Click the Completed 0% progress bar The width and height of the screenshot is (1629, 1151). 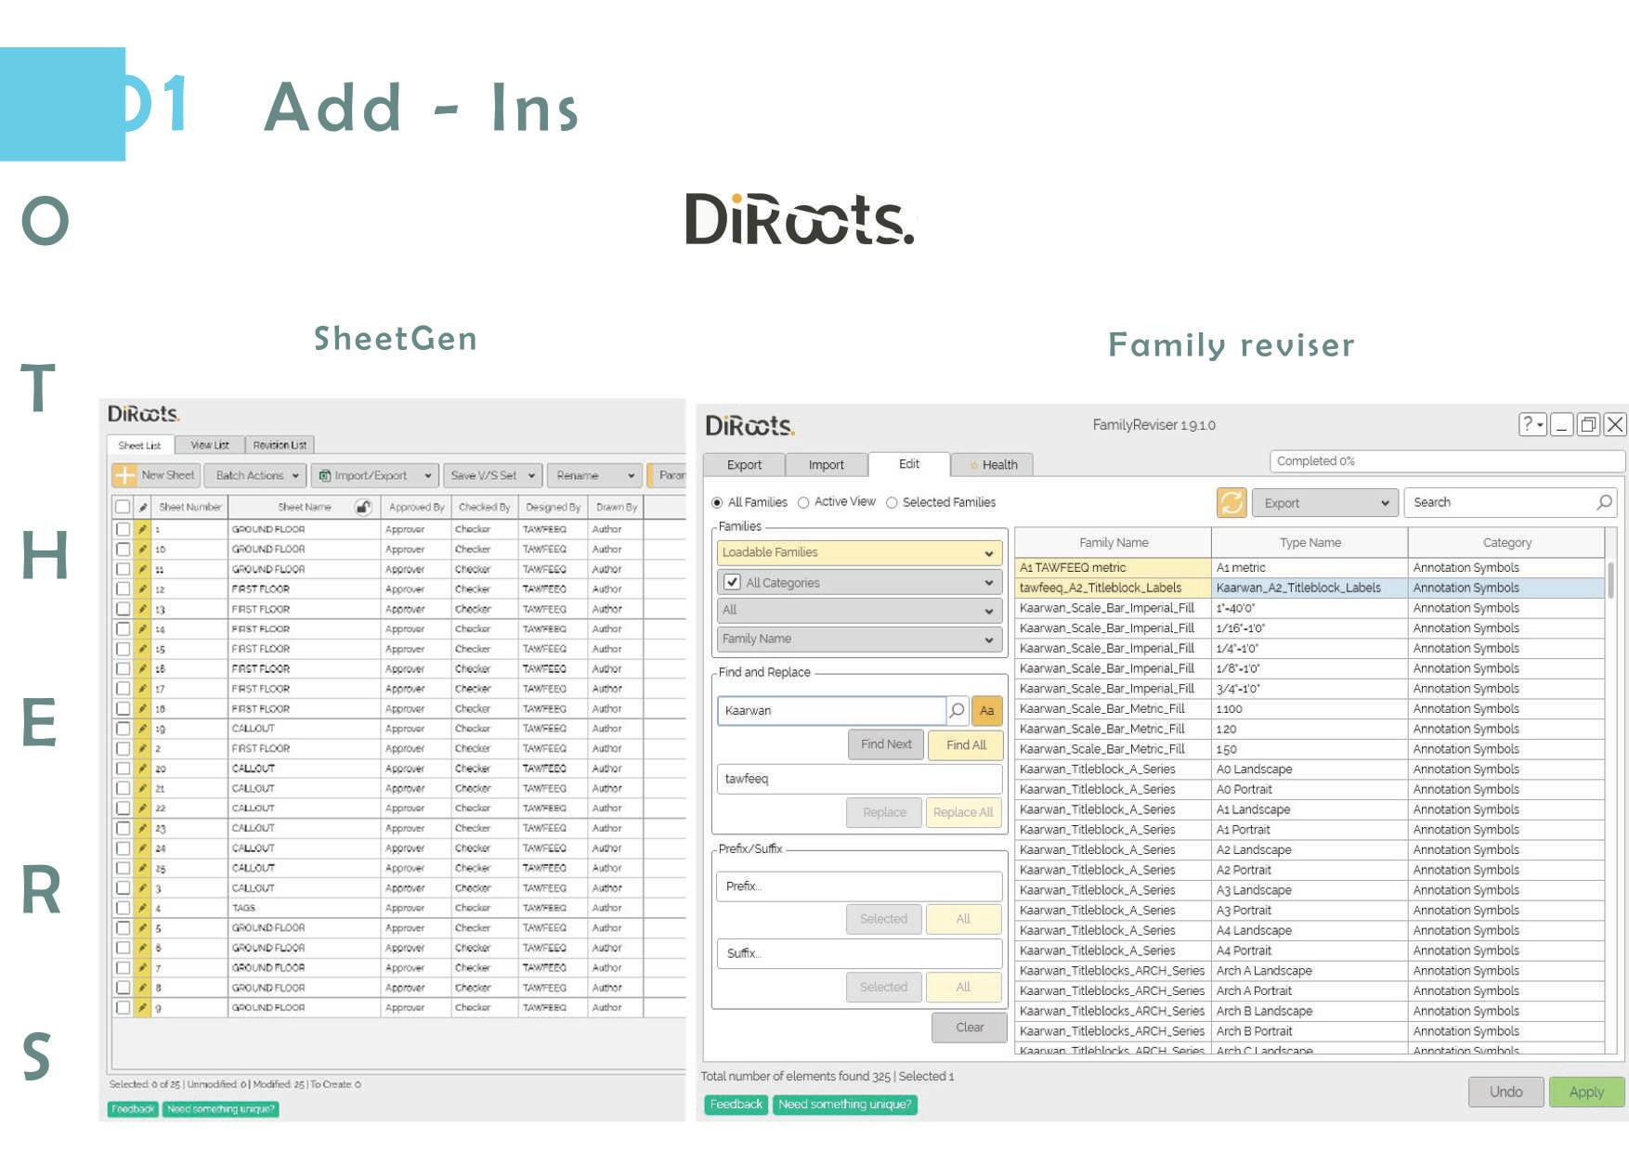[1447, 461]
